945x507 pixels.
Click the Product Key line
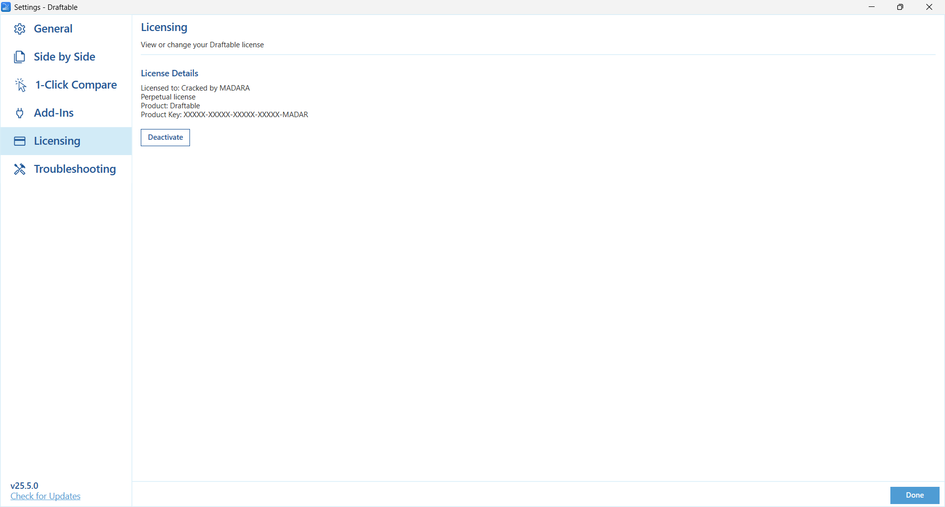[224, 115]
